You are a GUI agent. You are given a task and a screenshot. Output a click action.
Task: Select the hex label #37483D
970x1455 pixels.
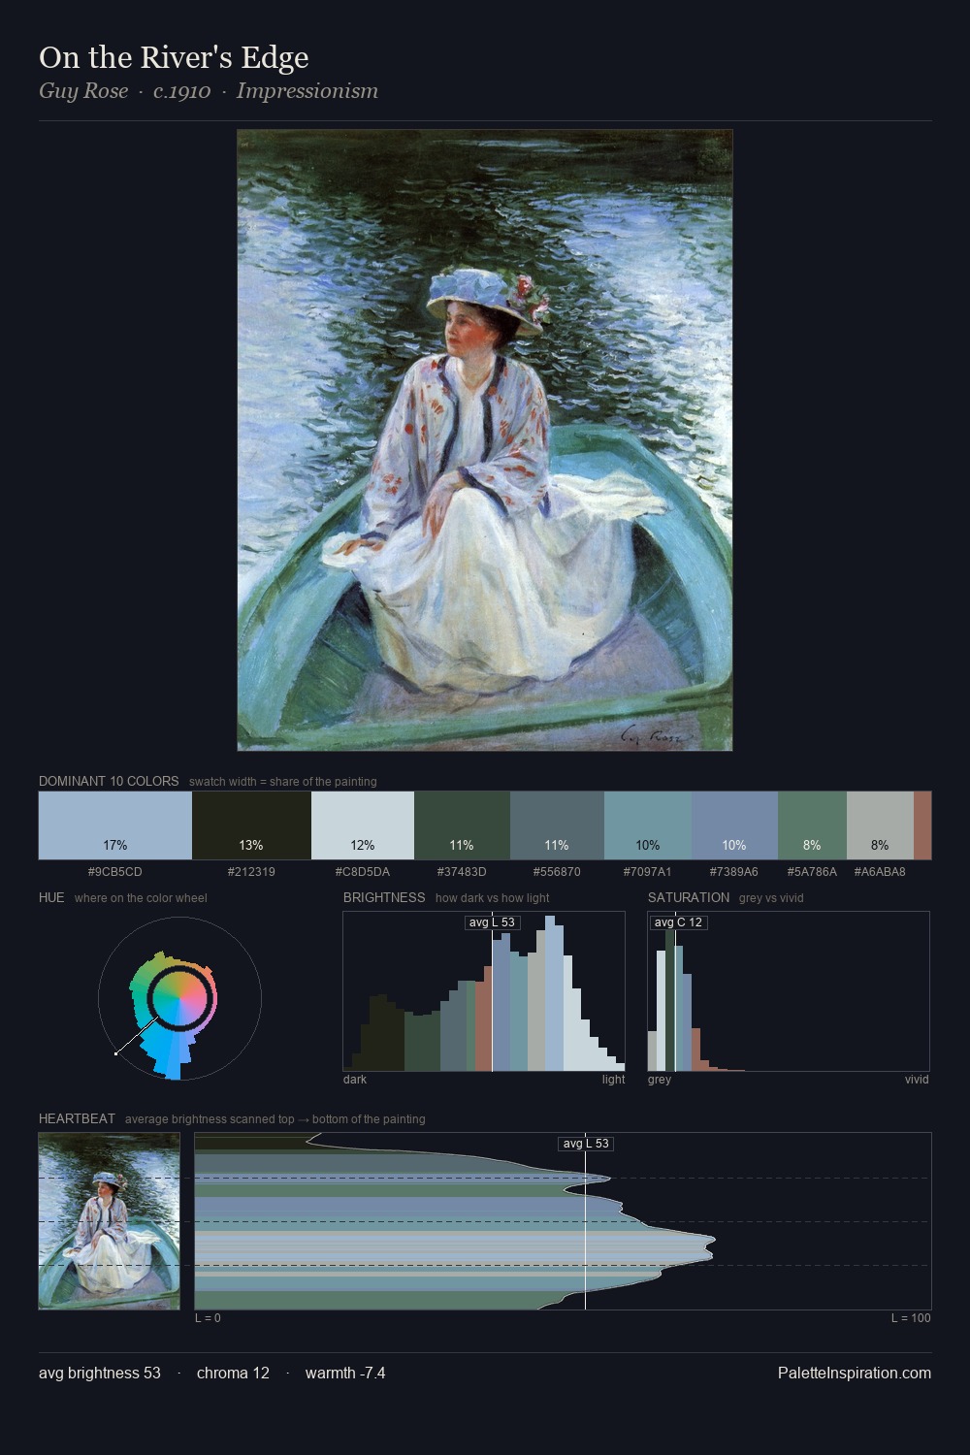(462, 872)
